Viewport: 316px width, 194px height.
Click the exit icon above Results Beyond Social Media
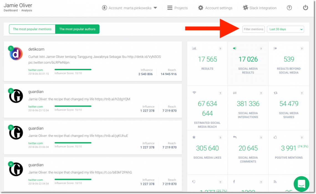pyautogui.click(x=275, y=48)
